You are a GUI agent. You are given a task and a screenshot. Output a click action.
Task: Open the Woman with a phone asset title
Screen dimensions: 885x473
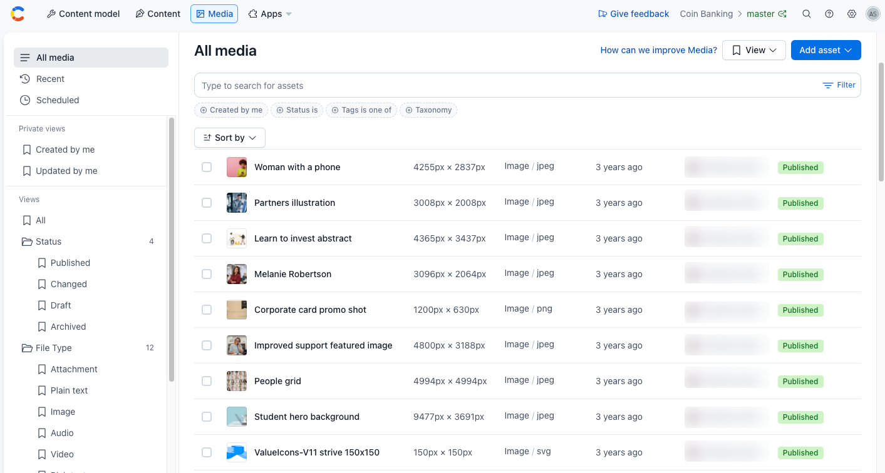(x=298, y=167)
